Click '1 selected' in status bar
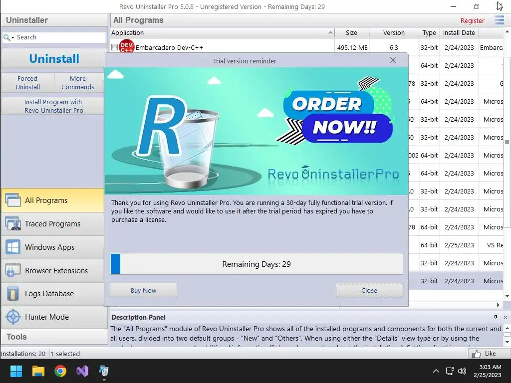 coord(65,354)
